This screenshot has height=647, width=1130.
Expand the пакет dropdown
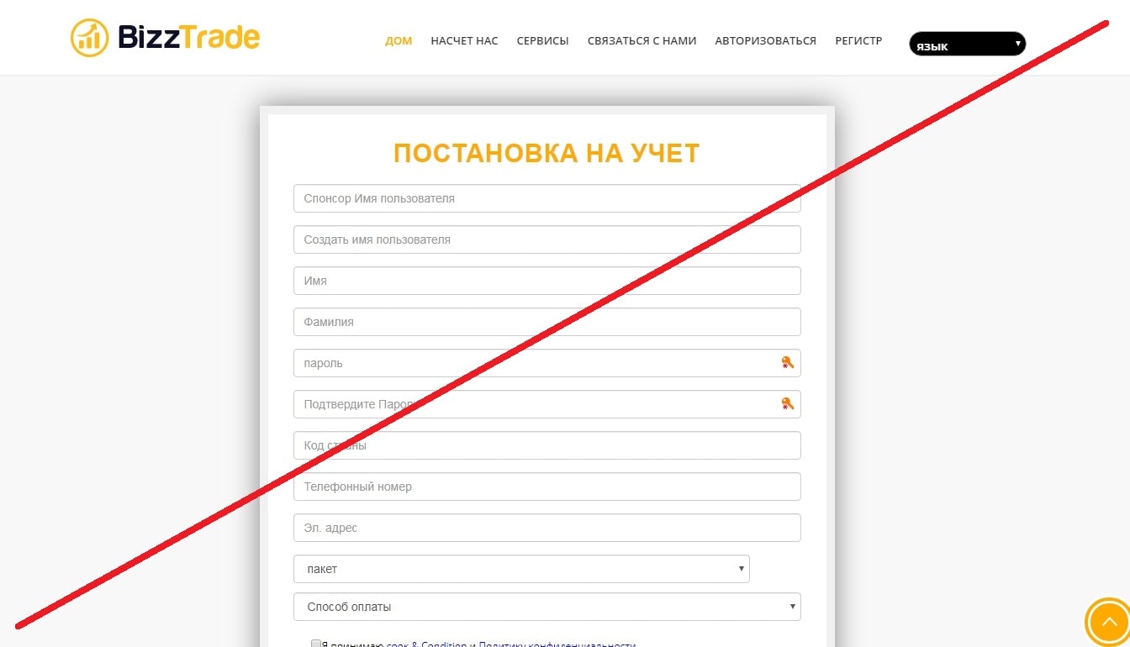521,569
